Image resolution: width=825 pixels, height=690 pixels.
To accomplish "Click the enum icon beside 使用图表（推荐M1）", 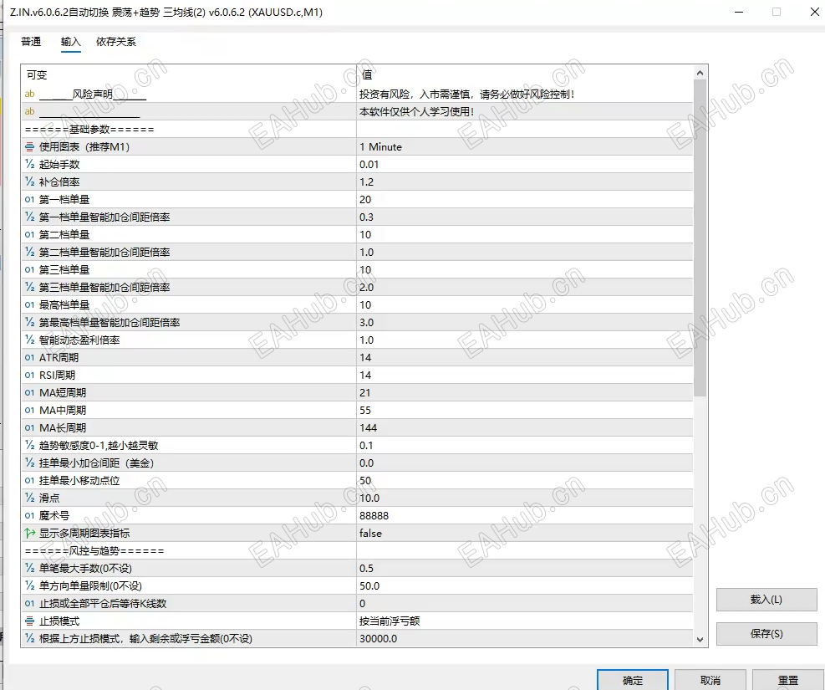I will [29, 147].
